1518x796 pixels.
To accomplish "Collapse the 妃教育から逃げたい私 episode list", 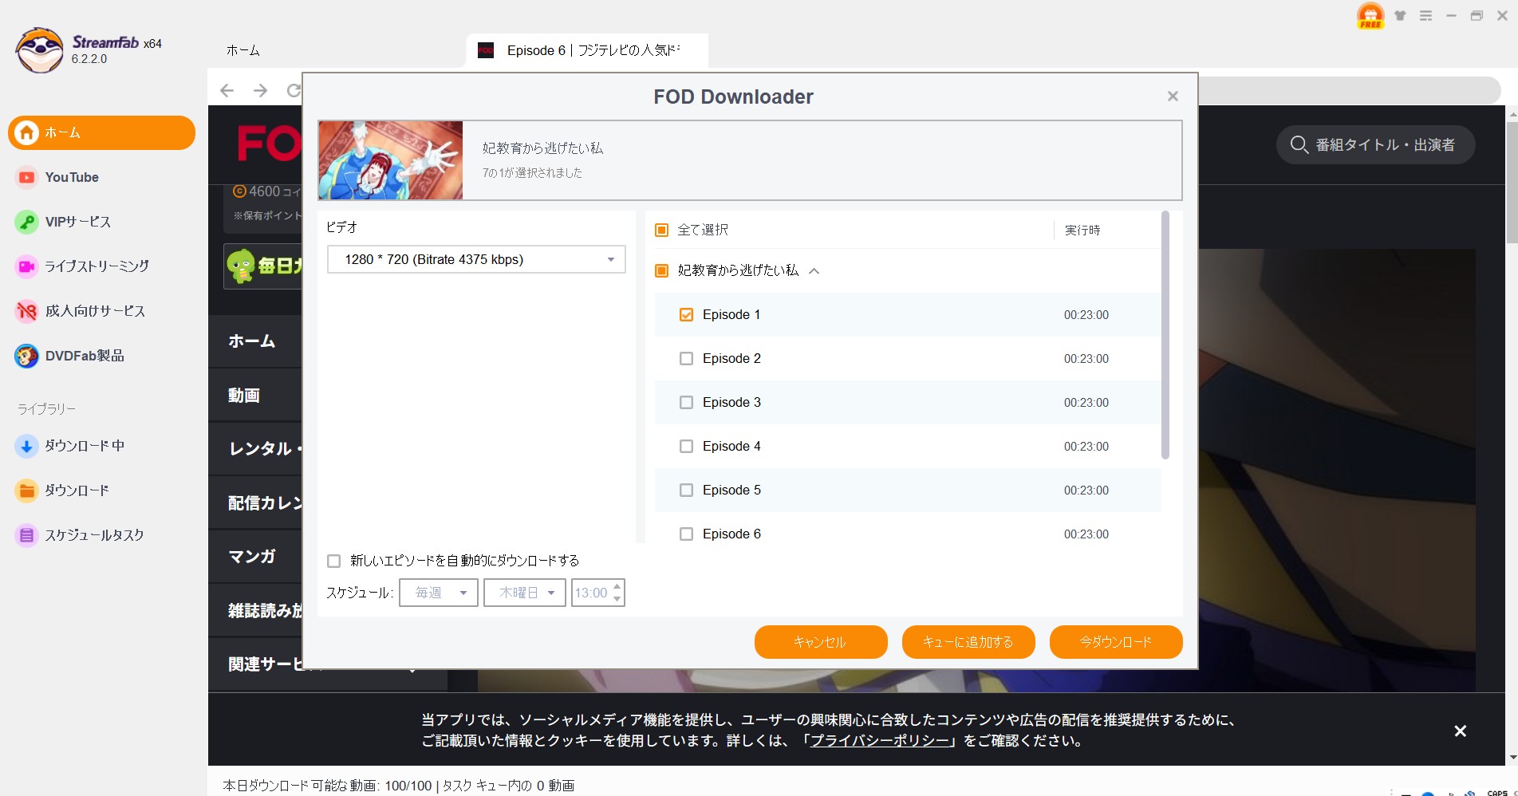I will (814, 271).
